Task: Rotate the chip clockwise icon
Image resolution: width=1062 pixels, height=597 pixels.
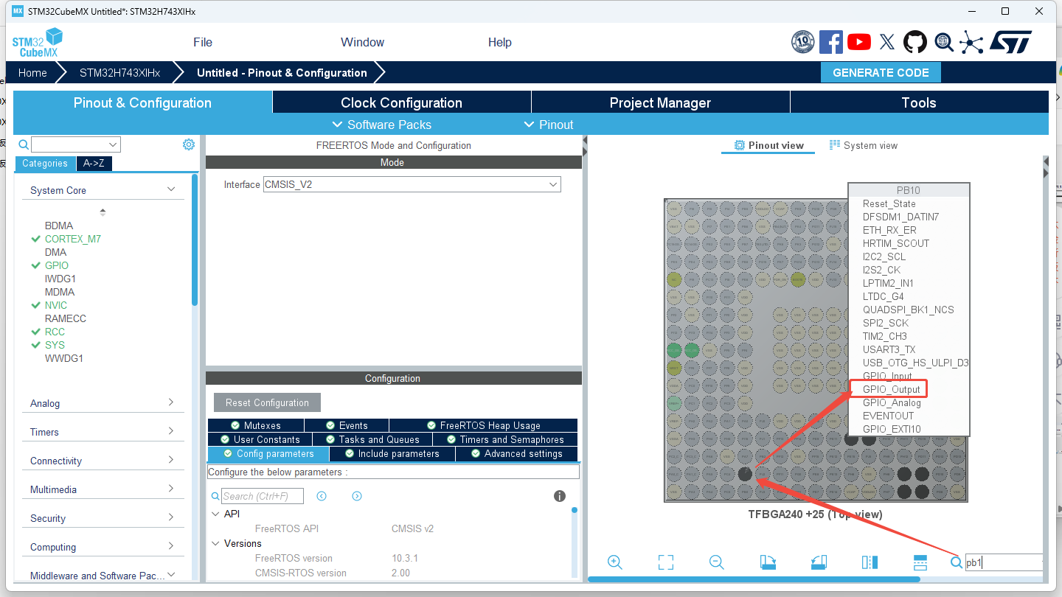Action: click(768, 562)
